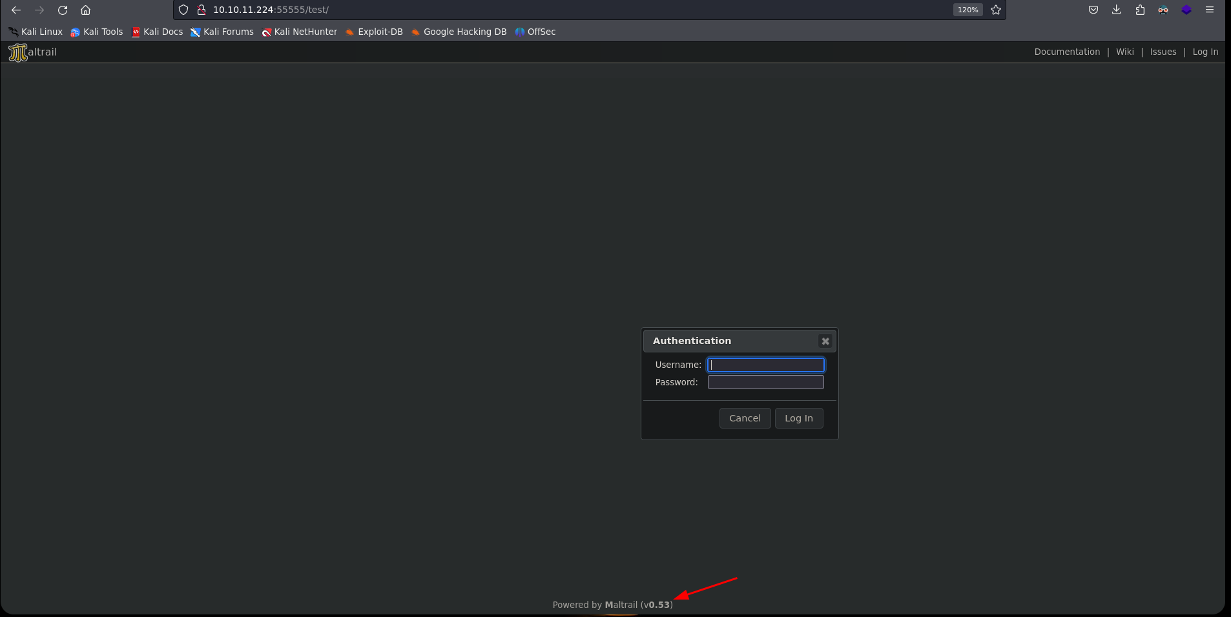Go to the browser home page

point(85,10)
